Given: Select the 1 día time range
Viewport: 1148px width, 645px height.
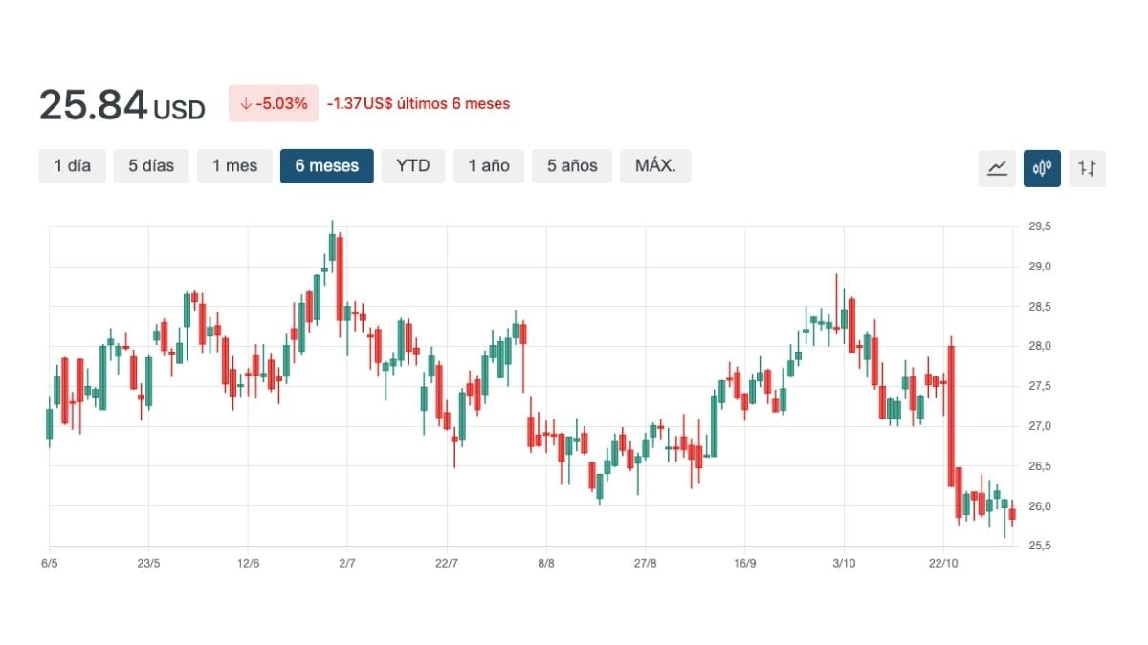Looking at the screenshot, I should (73, 165).
